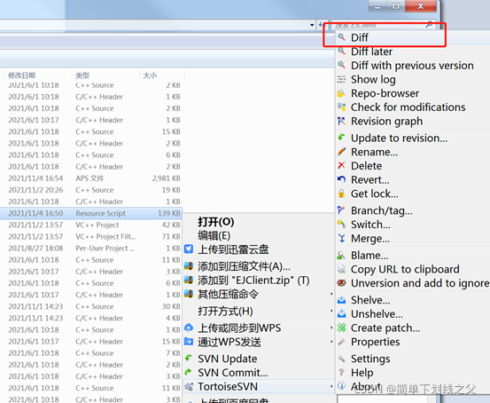Click the TortoiseSVN turtle icon
Viewport: 490px width, 403px height.
tap(189, 386)
